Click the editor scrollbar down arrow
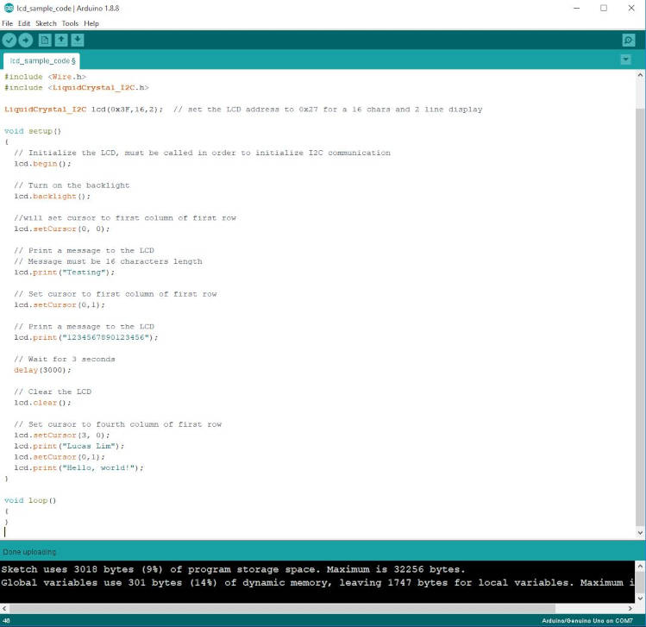Image resolution: width=646 pixels, height=627 pixels. point(640,533)
